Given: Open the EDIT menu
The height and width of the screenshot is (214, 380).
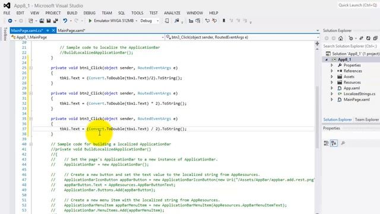Looking at the screenshot, I should tap(20, 13).
